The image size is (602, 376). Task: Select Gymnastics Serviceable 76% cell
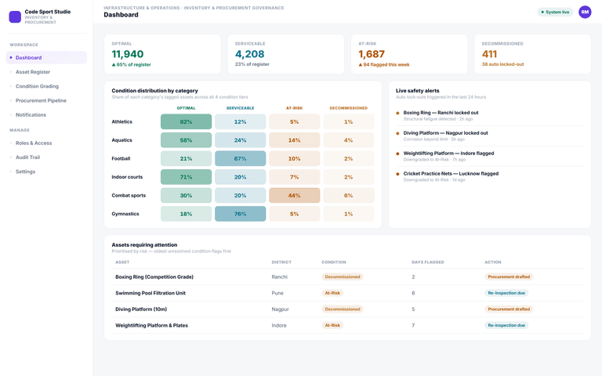click(x=241, y=214)
